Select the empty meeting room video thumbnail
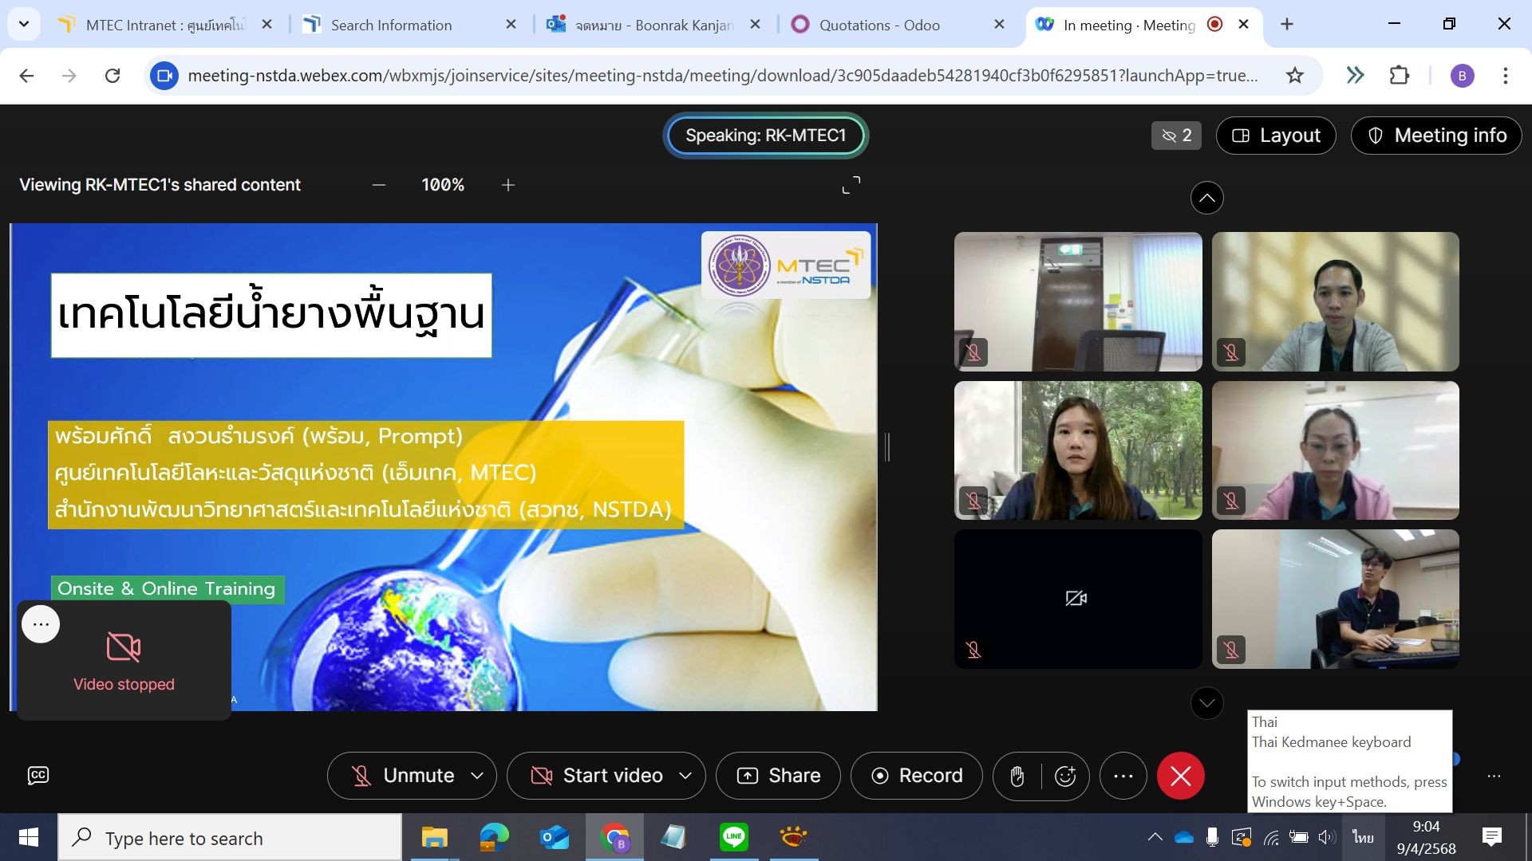The height and width of the screenshot is (861, 1532). point(1078,301)
